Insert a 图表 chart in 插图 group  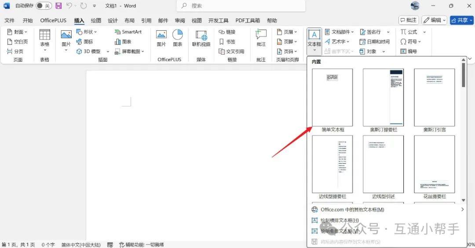[x=123, y=41]
